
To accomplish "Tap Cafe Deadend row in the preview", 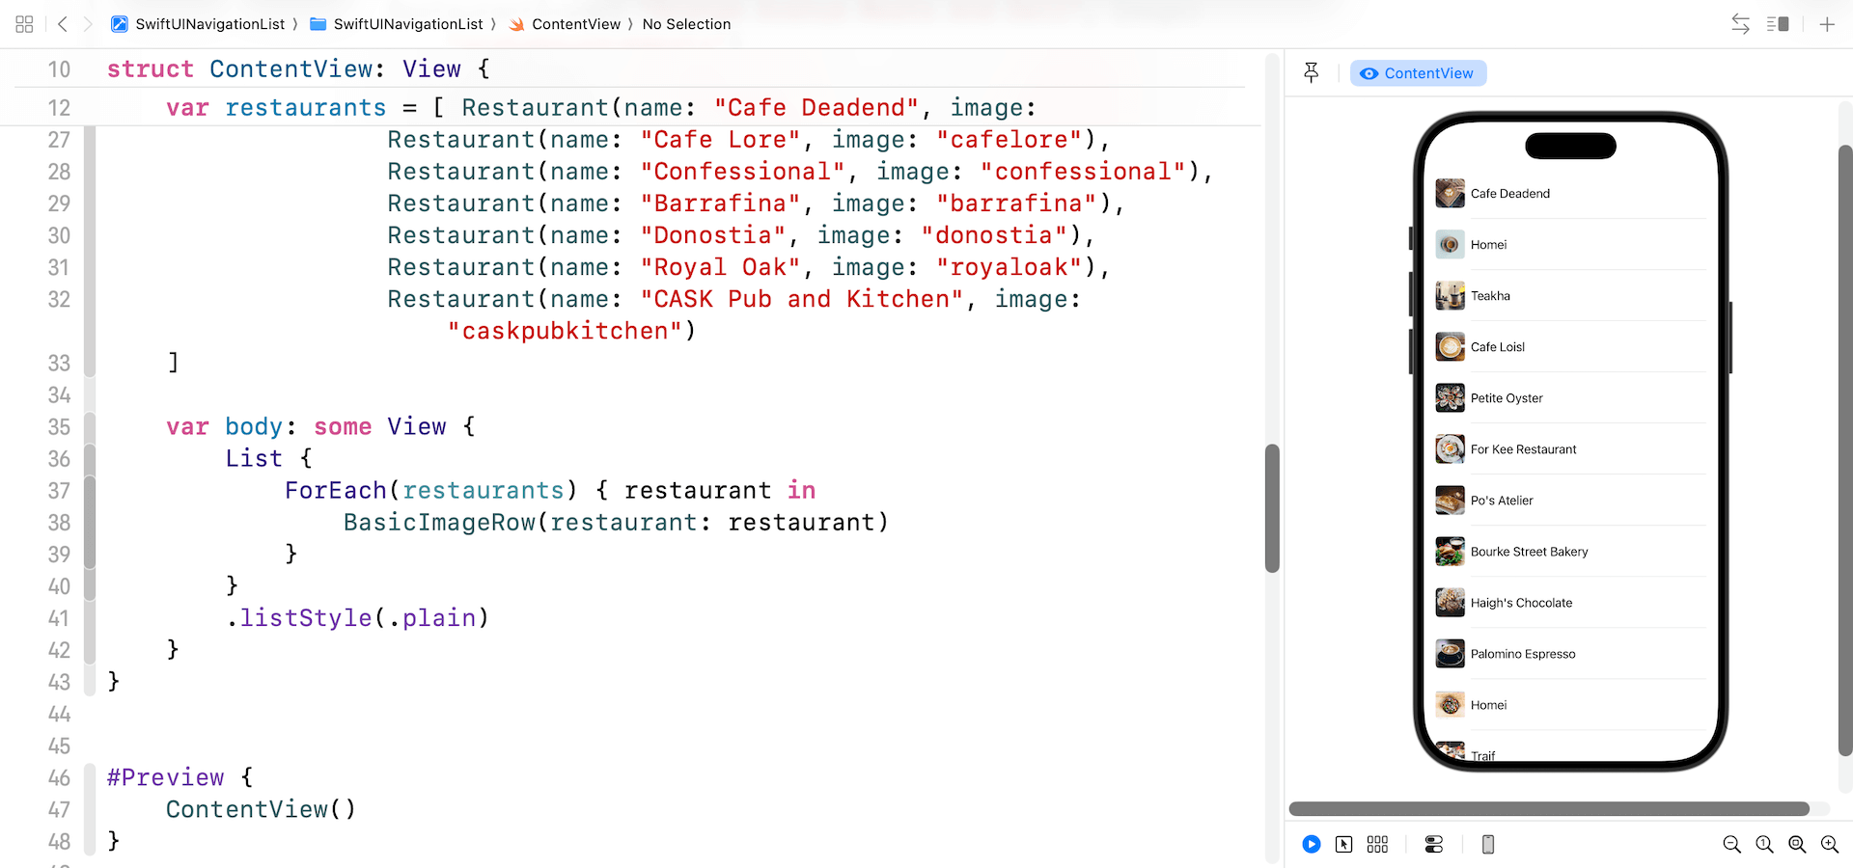I will 1544,193.
